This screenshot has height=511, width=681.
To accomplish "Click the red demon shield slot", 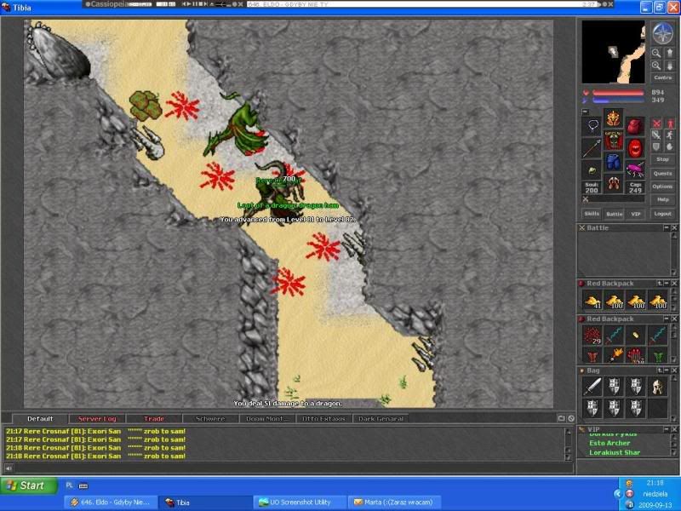I will coord(635,148).
